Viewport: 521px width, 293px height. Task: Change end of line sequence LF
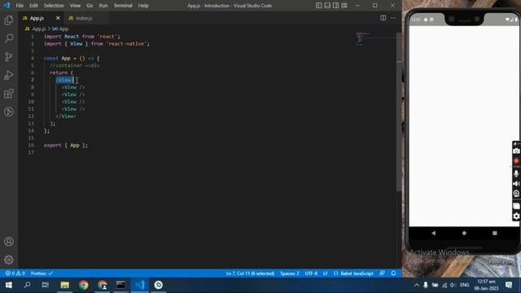(x=326, y=273)
